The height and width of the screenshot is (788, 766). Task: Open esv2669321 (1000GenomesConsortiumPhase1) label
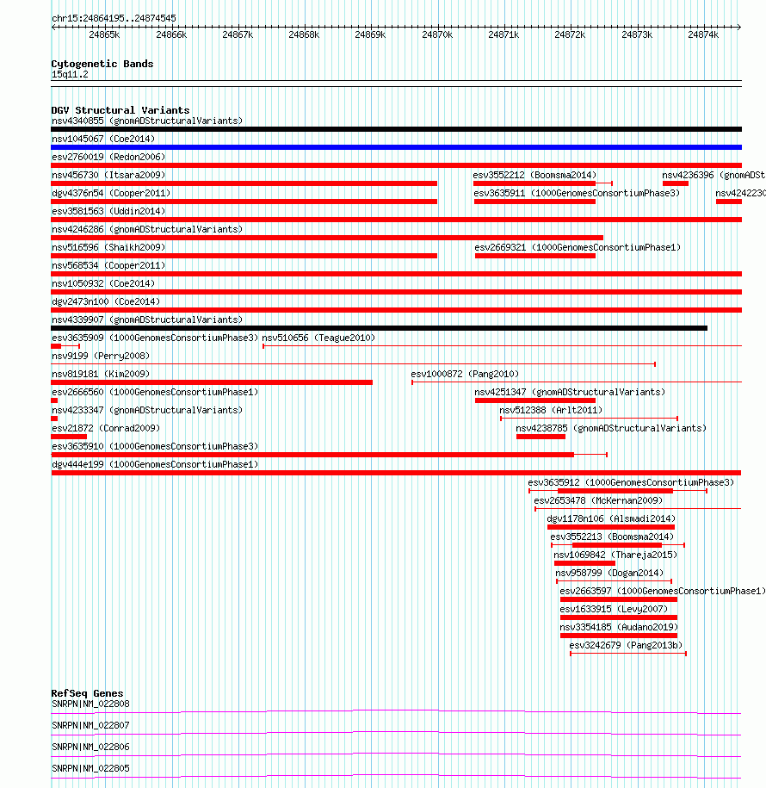click(578, 247)
